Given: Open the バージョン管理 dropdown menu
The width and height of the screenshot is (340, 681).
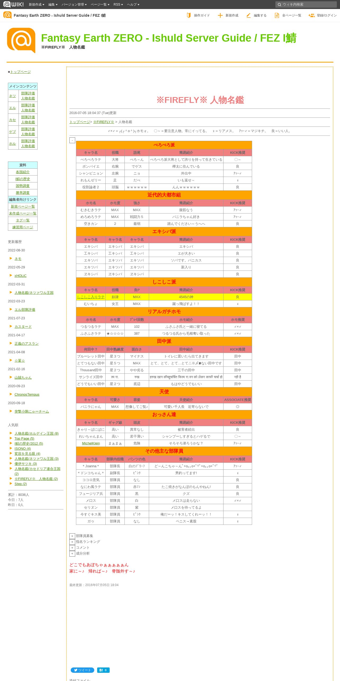Looking at the screenshot, I should tap(74, 5).
